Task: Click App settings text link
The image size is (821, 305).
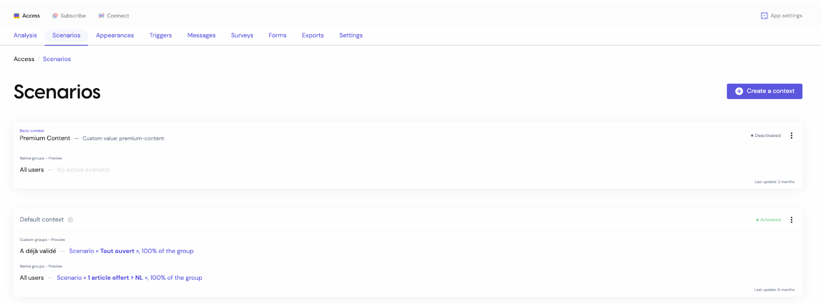Action: coord(786,16)
